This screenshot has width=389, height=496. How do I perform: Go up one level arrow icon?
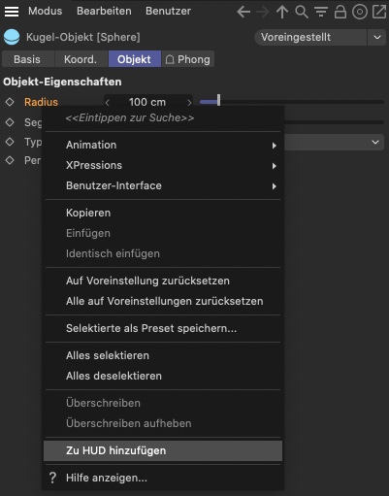tap(282, 12)
